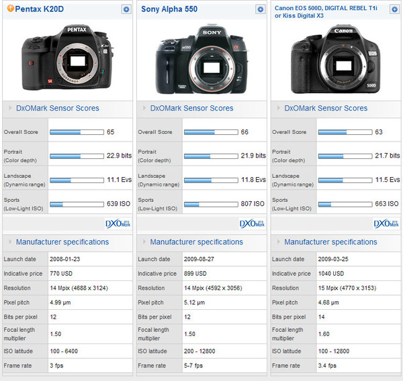Click the '3 fps' frame rate value
Image resolution: width=403 pixels, height=381 pixels.
[56, 366]
